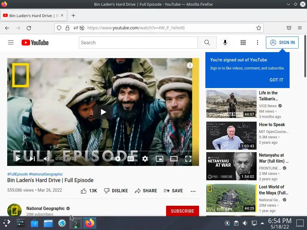The height and width of the screenshot is (230, 307).
Task: Go to the YouTube home logo
Action: [x=35, y=43]
